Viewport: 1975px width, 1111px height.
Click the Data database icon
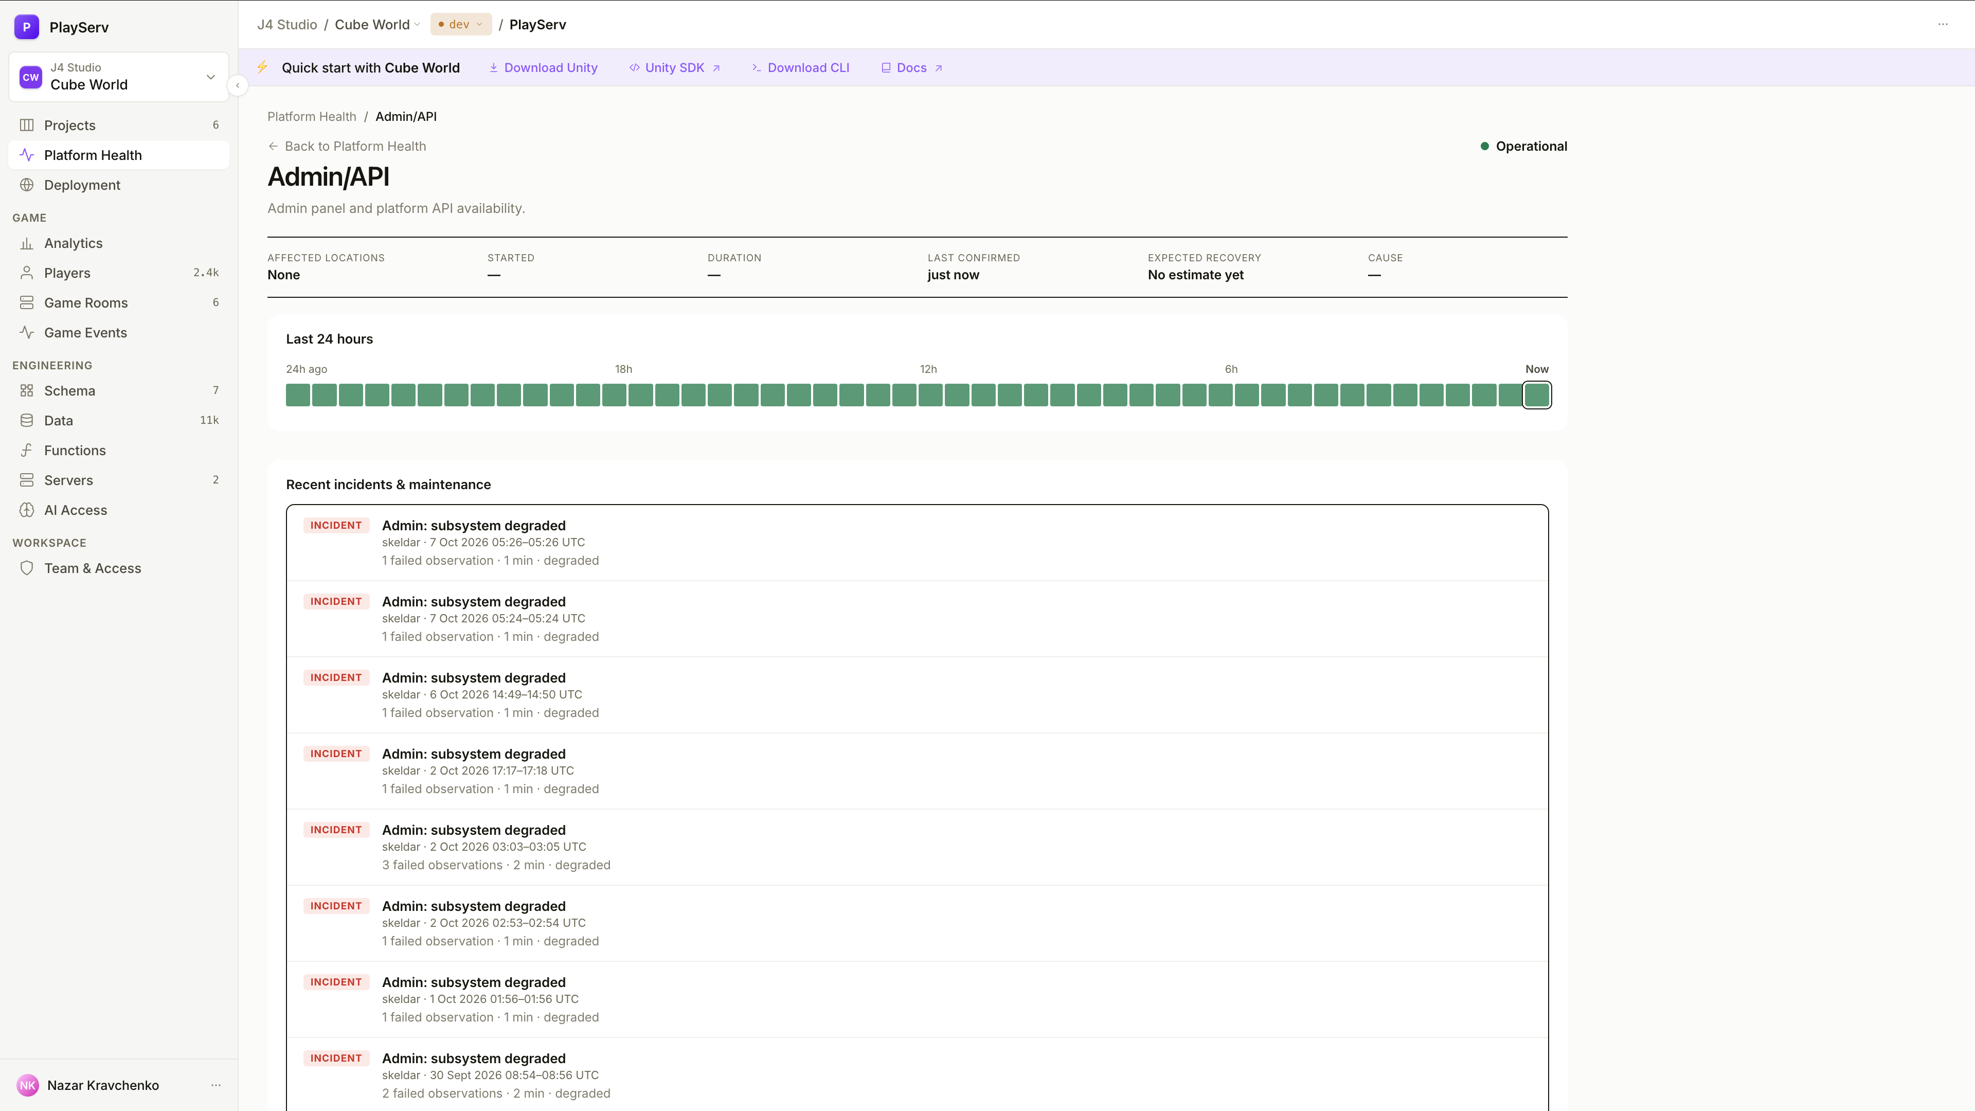[27, 420]
